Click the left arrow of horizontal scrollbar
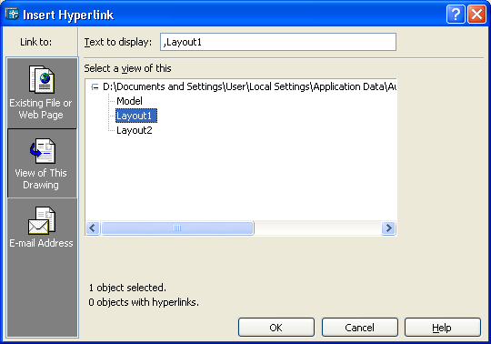 pos(93,228)
